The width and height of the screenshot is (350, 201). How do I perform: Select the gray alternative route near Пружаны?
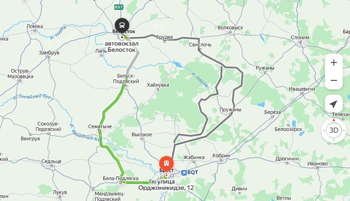233,98
